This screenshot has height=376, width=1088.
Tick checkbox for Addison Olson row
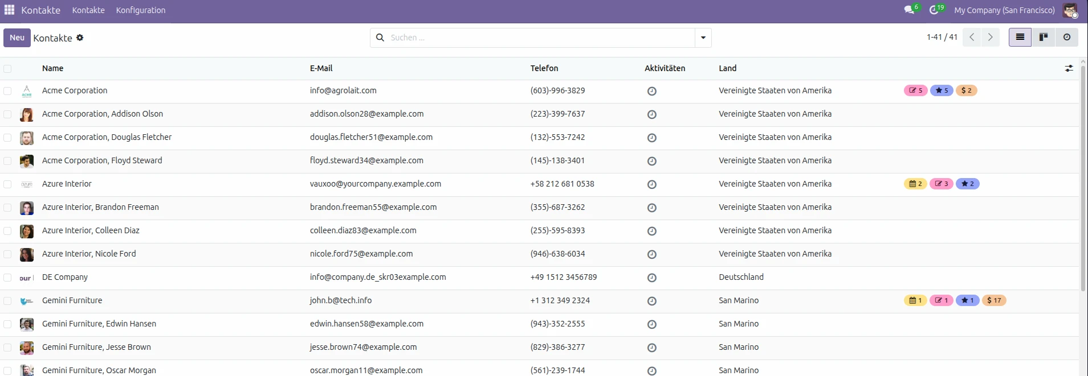point(7,114)
